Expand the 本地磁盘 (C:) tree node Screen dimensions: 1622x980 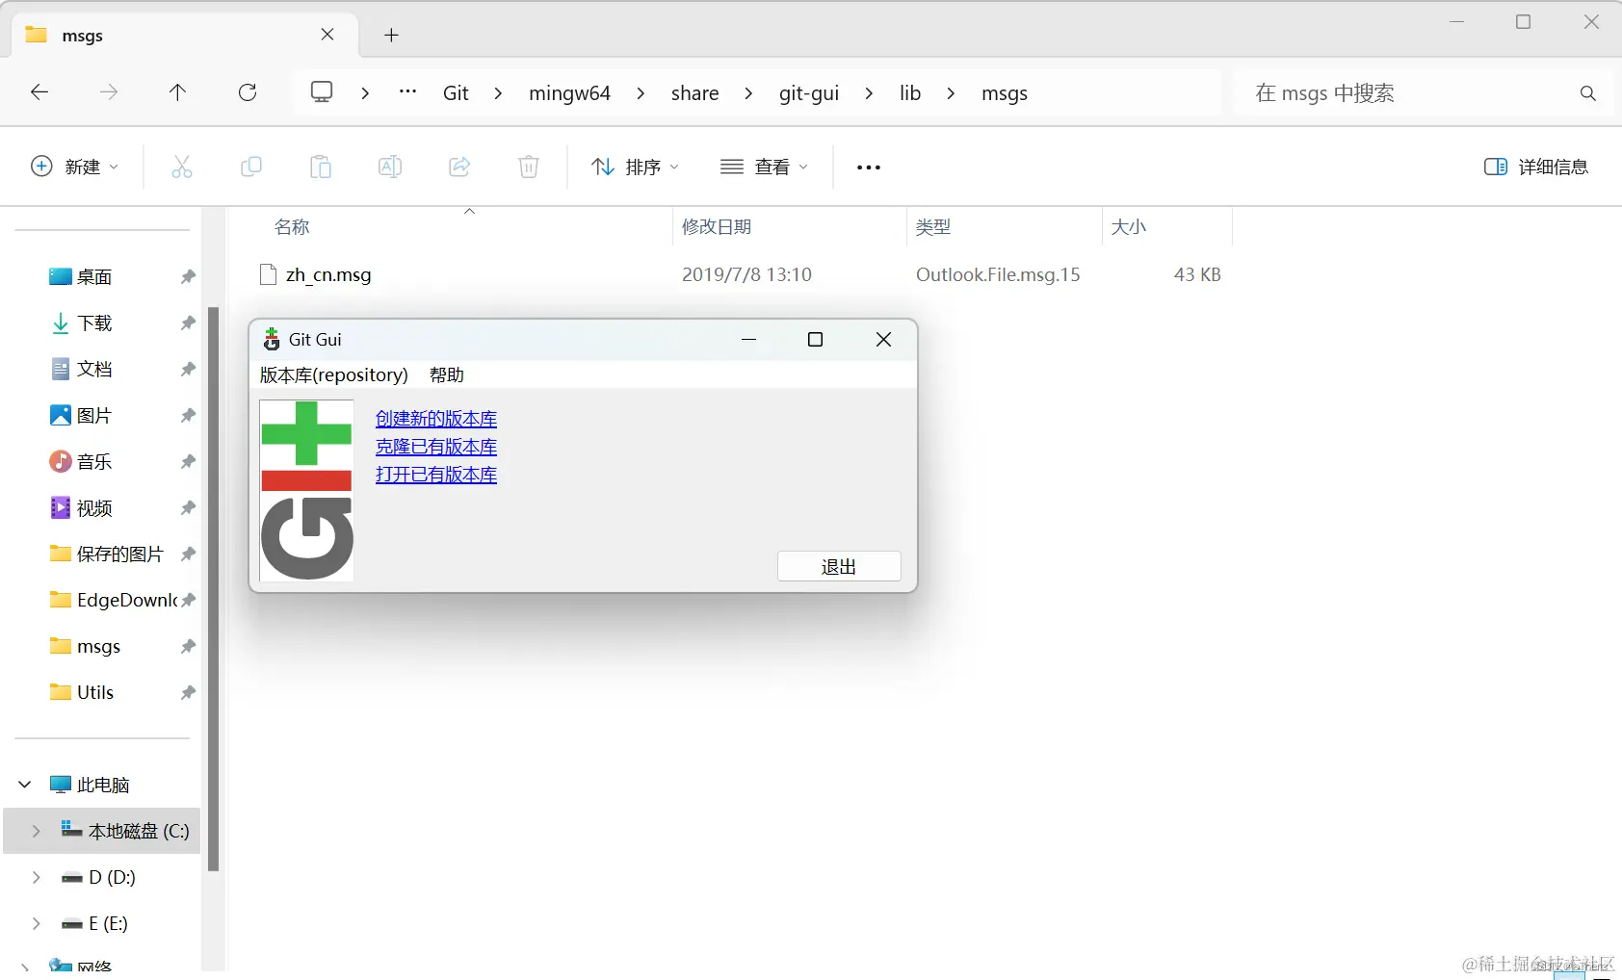pos(37,831)
